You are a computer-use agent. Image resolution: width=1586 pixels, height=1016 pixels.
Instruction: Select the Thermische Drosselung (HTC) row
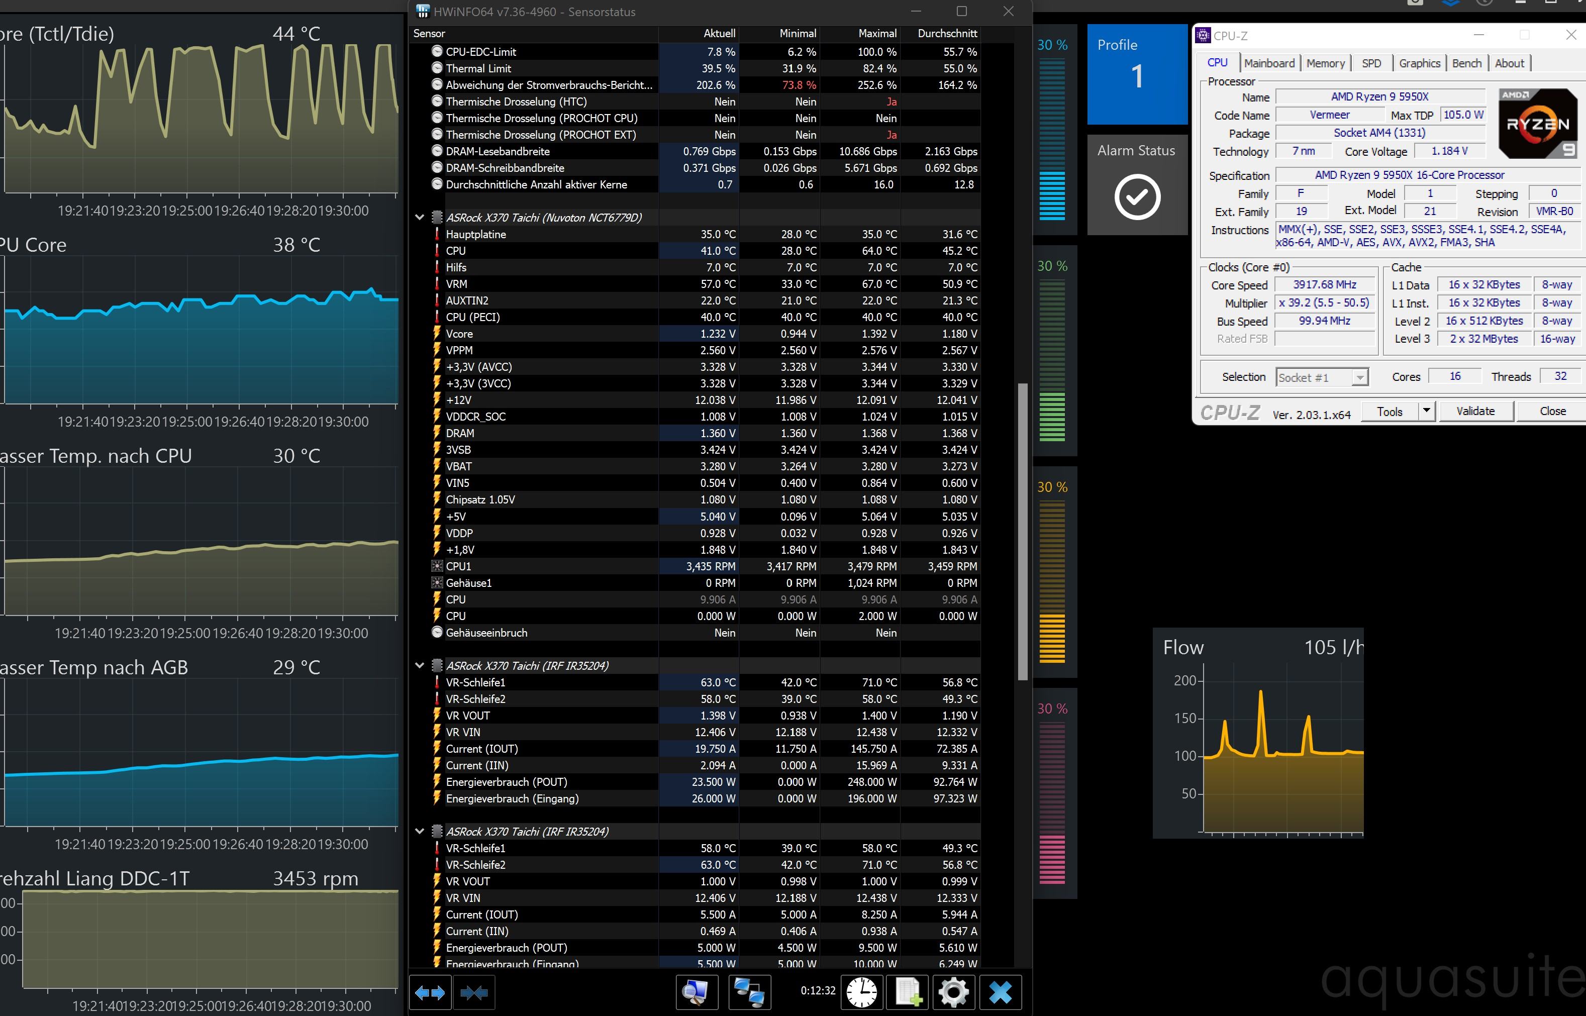tap(694, 101)
